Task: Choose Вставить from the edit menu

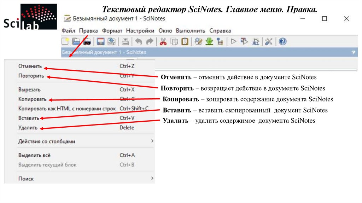Action: [x=79, y=118]
